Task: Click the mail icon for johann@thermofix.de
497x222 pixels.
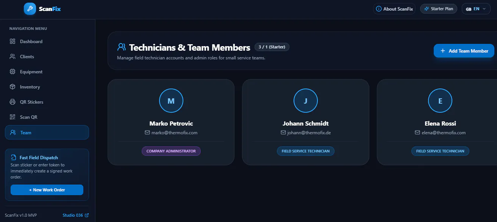Action: click(283, 133)
